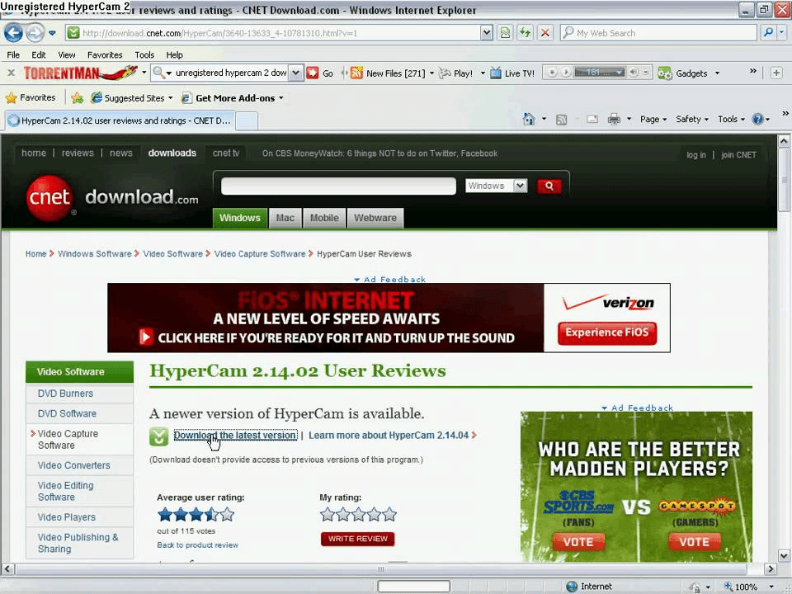Open the View menu
Screen dimensions: 792x594
[66, 54]
